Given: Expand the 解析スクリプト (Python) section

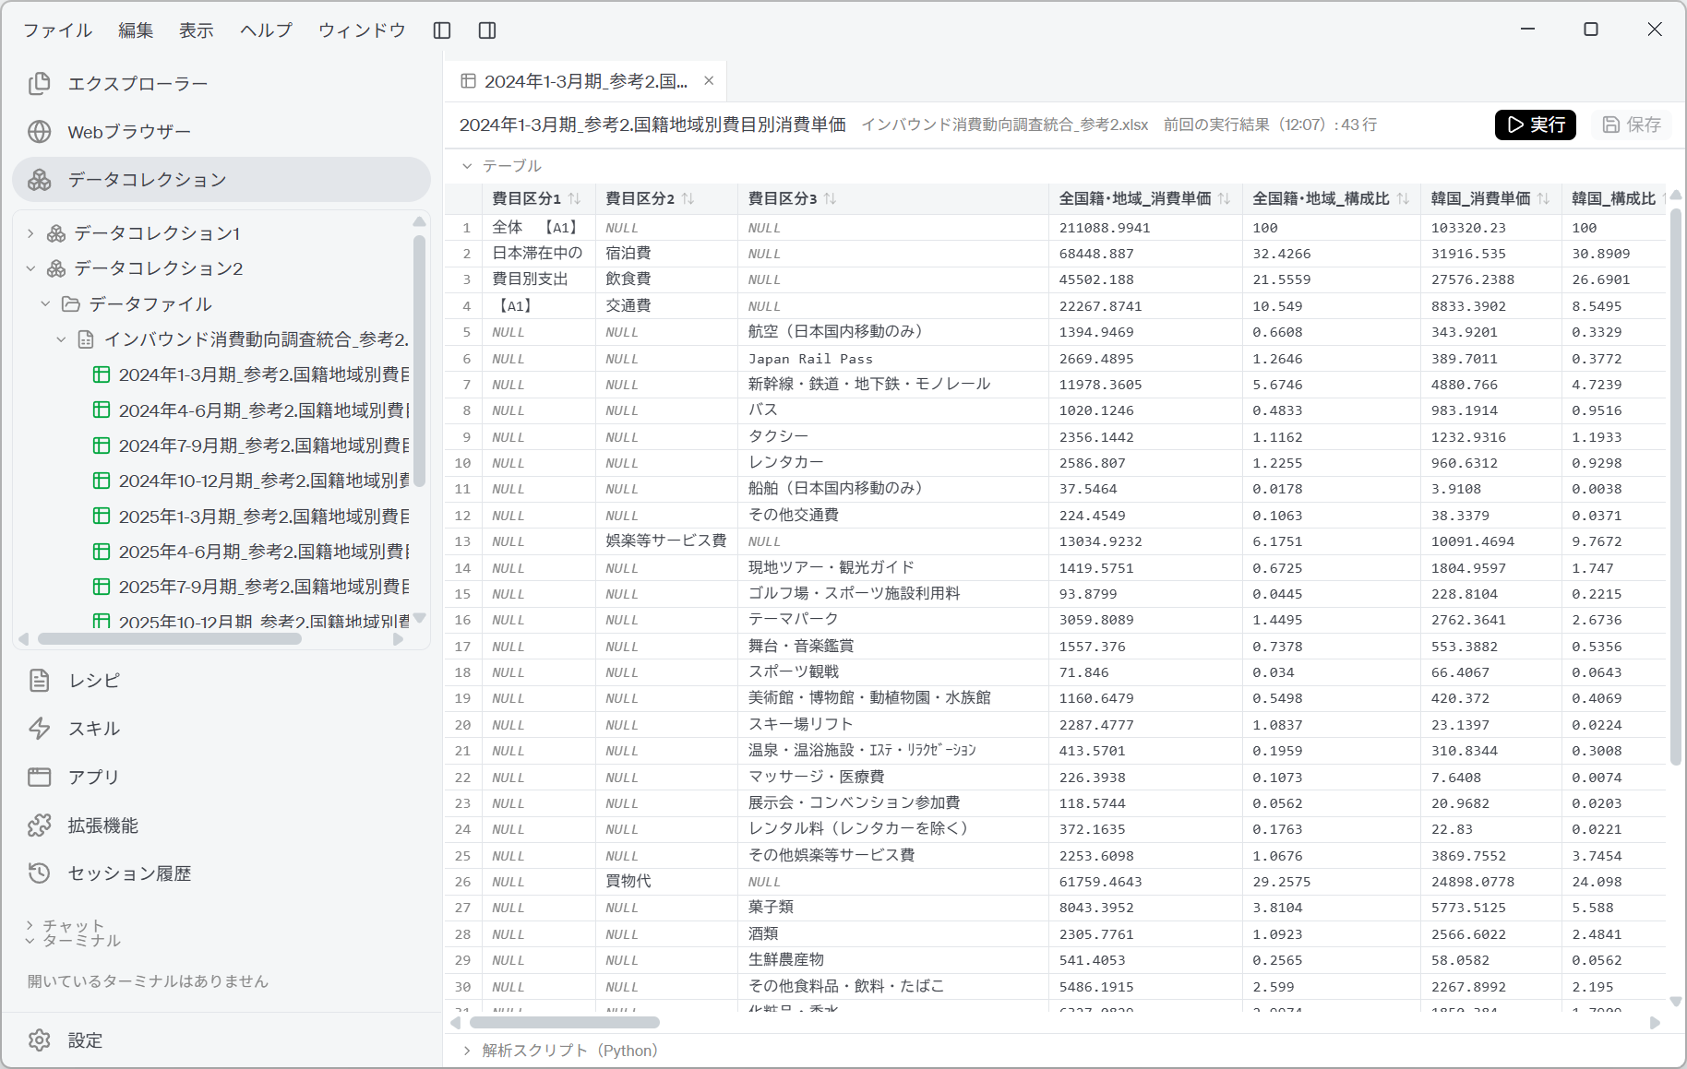Looking at the screenshot, I should (x=467, y=1051).
